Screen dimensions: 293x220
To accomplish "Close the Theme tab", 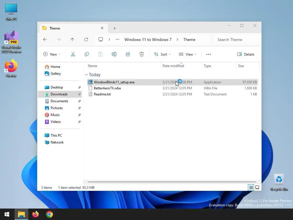I will click(102, 28).
